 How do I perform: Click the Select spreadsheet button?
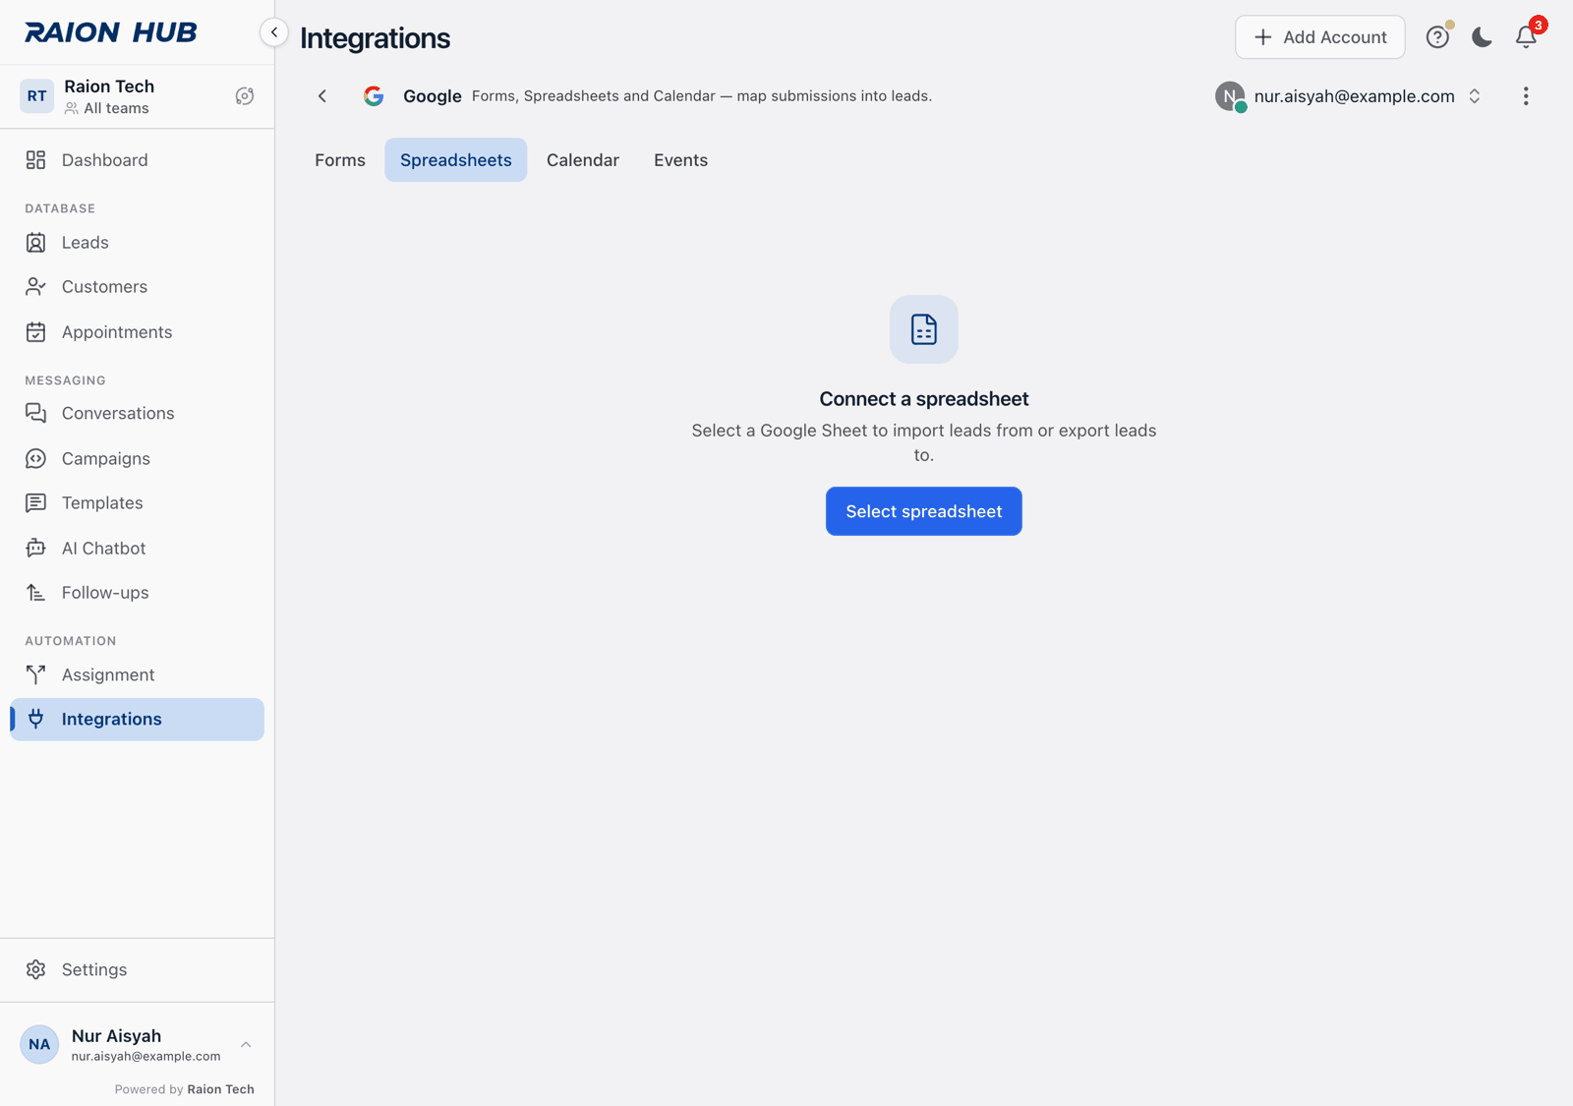924,511
